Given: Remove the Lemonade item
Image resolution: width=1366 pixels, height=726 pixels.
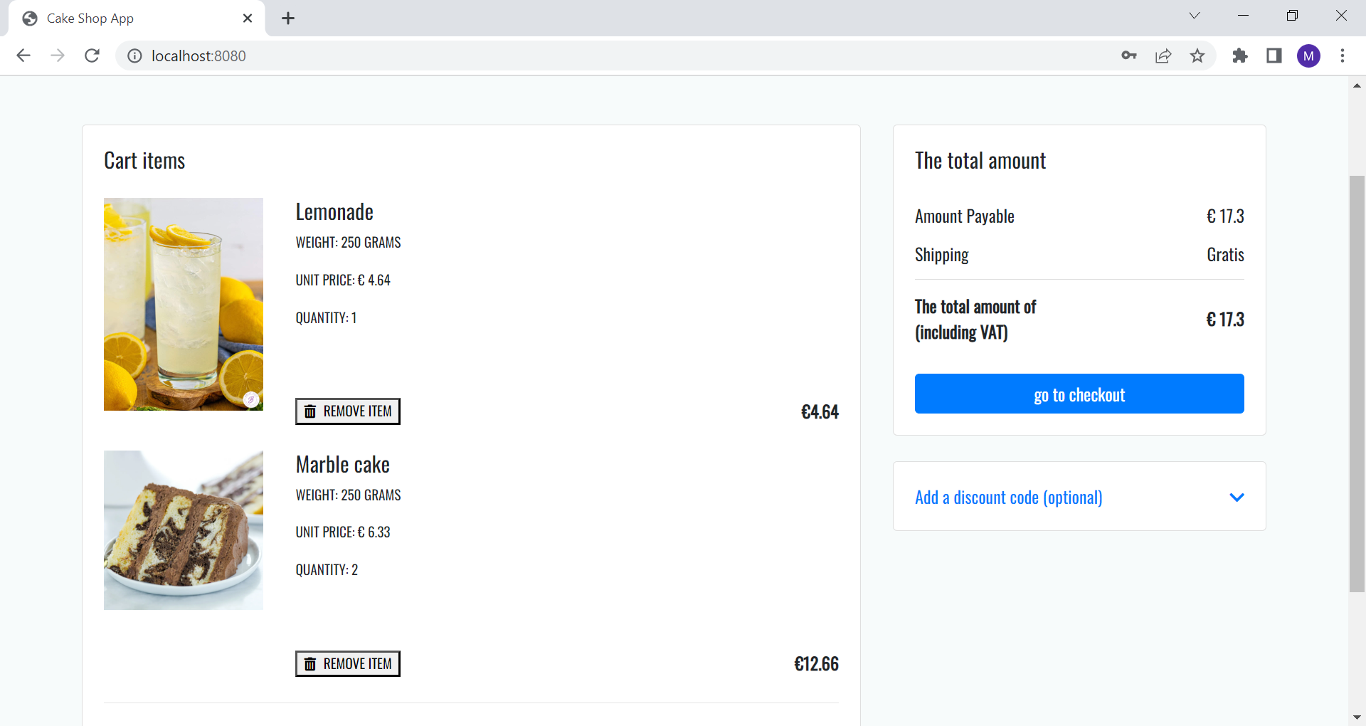Looking at the screenshot, I should (x=348, y=411).
